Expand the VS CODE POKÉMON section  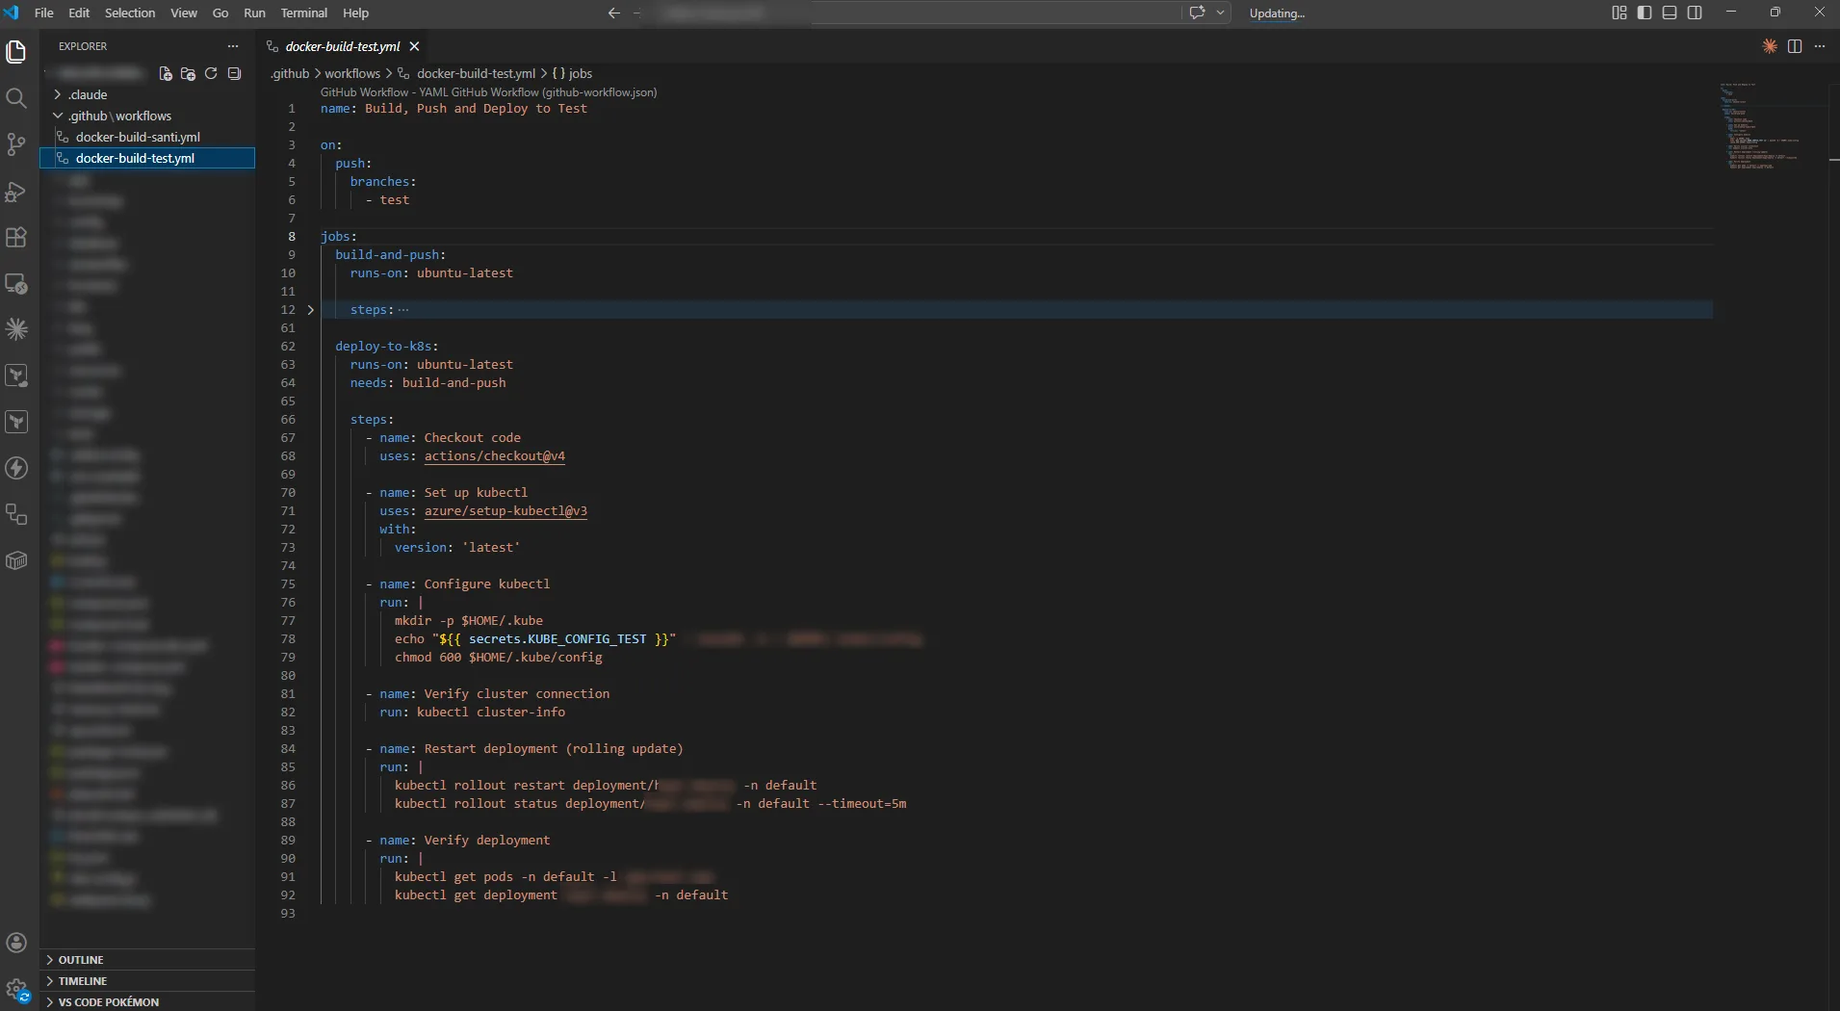(147, 1001)
